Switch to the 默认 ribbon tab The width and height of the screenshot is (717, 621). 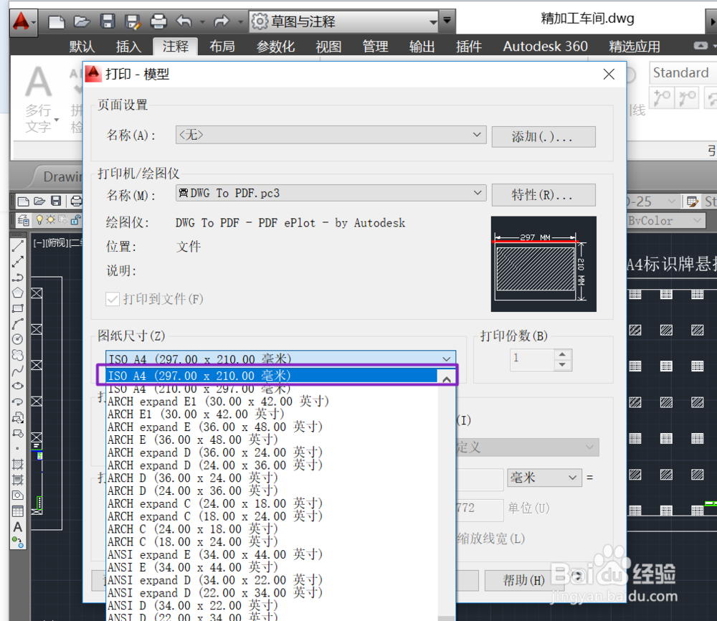[x=82, y=46]
